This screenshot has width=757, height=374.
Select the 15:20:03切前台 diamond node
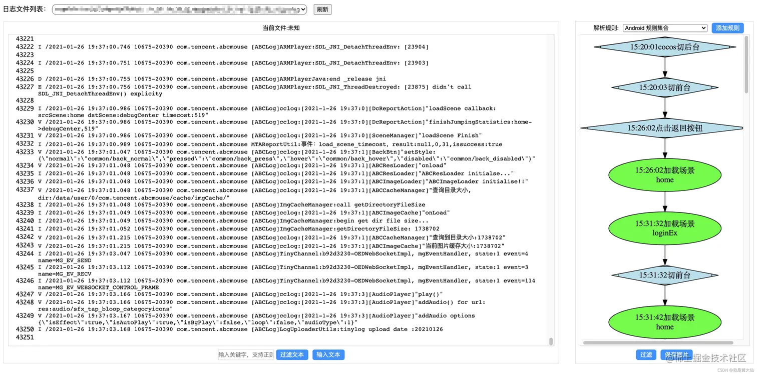[x=665, y=87]
